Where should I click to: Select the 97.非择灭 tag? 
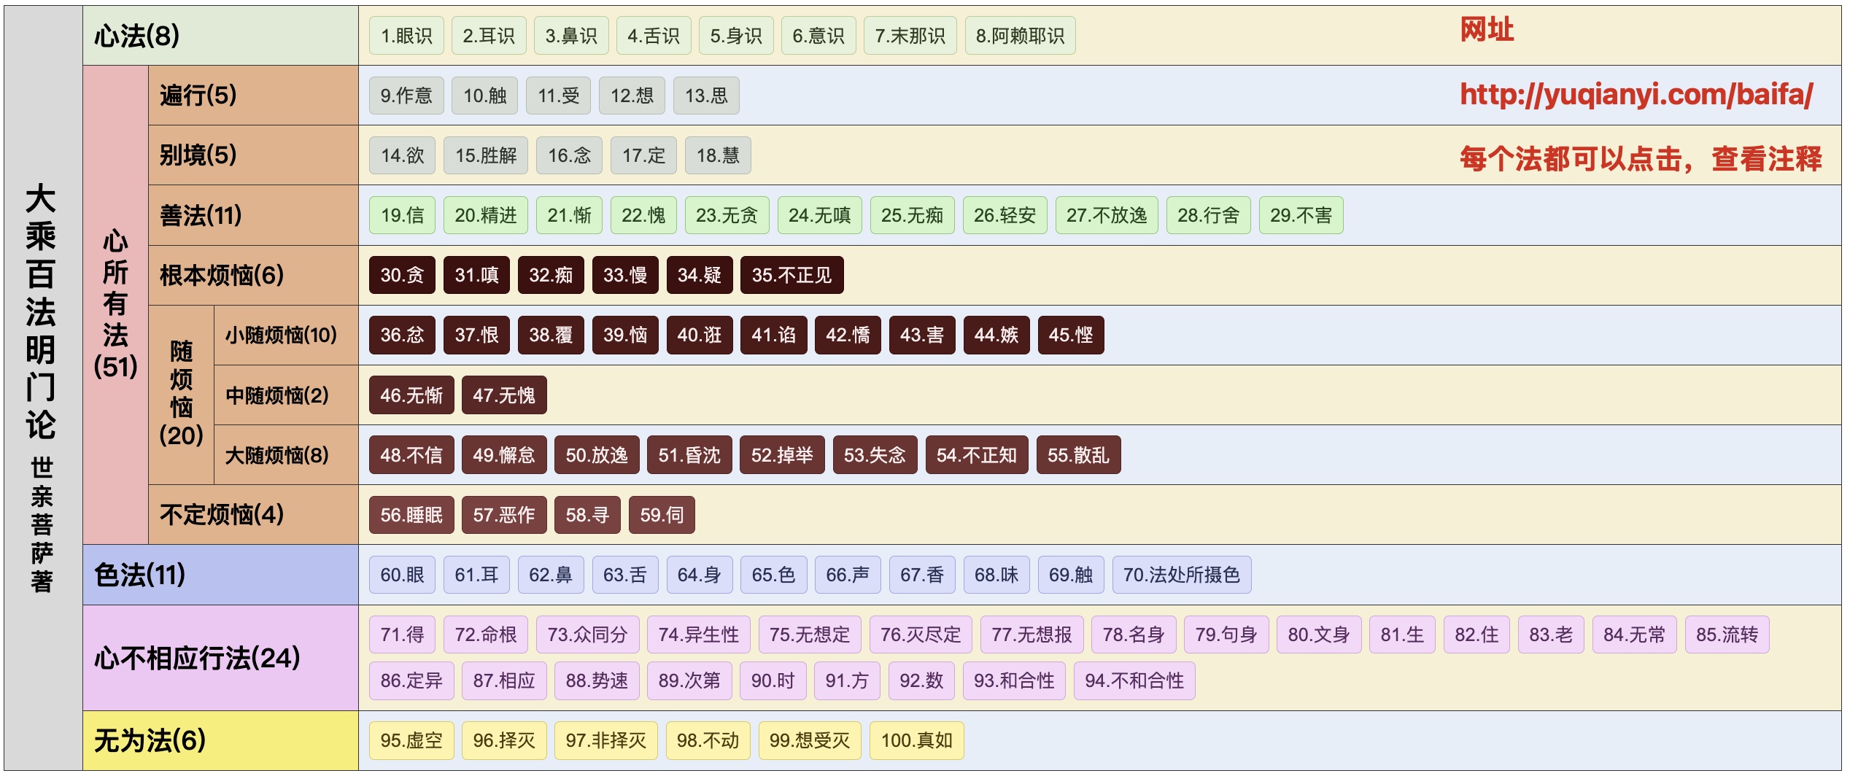click(x=606, y=740)
